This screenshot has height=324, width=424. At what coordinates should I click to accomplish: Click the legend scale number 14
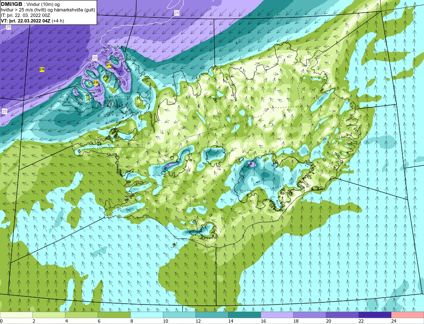click(x=231, y=321)
